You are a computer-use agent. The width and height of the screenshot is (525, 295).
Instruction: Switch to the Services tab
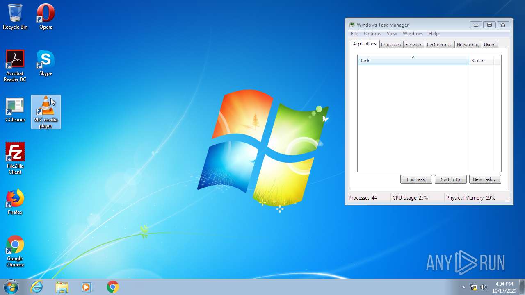click(x=414, y=45)
